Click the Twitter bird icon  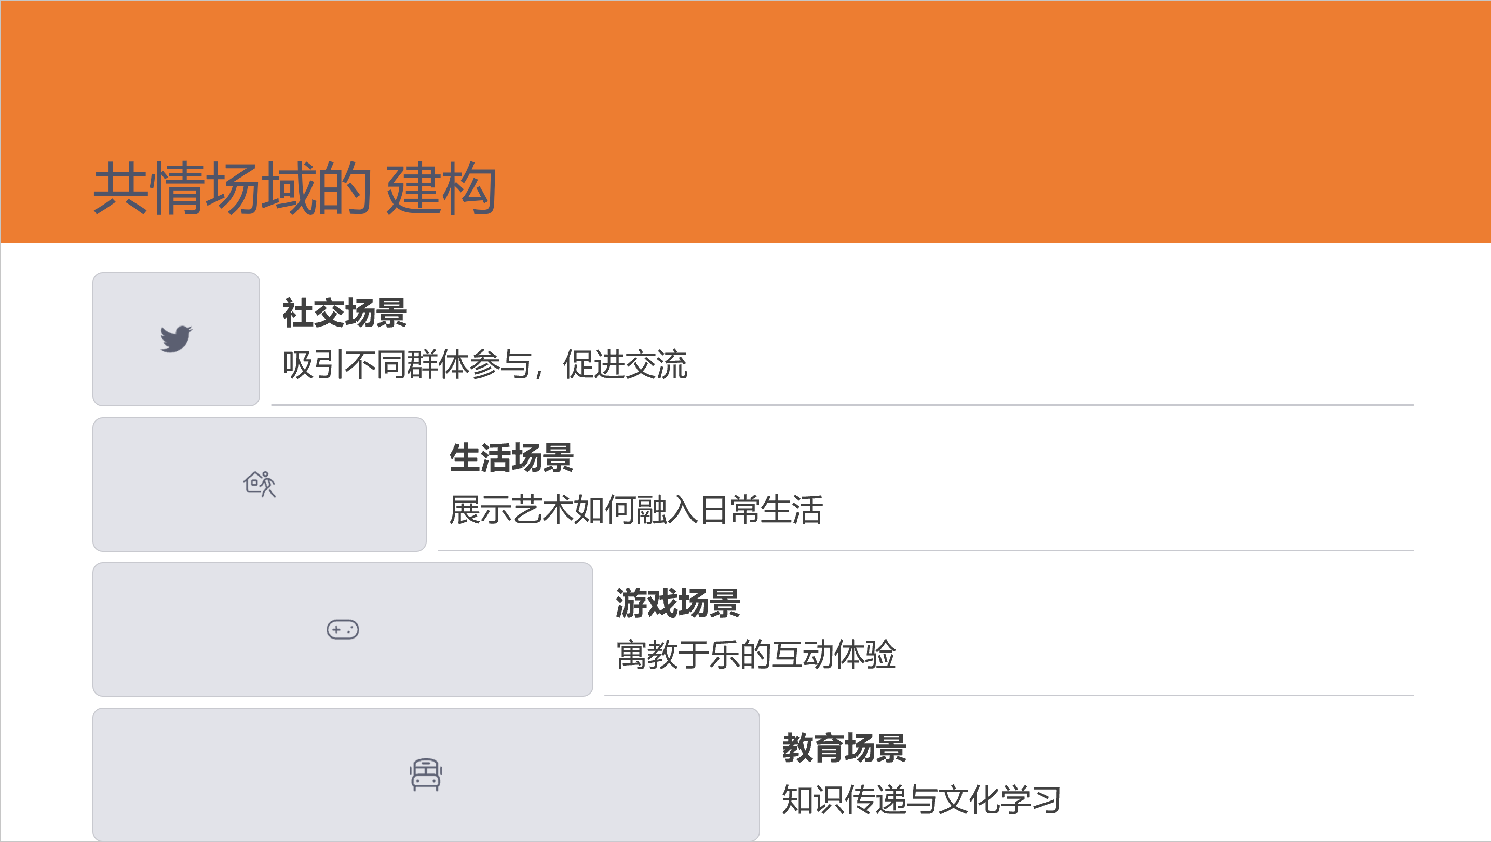click(x=176, y=338)
